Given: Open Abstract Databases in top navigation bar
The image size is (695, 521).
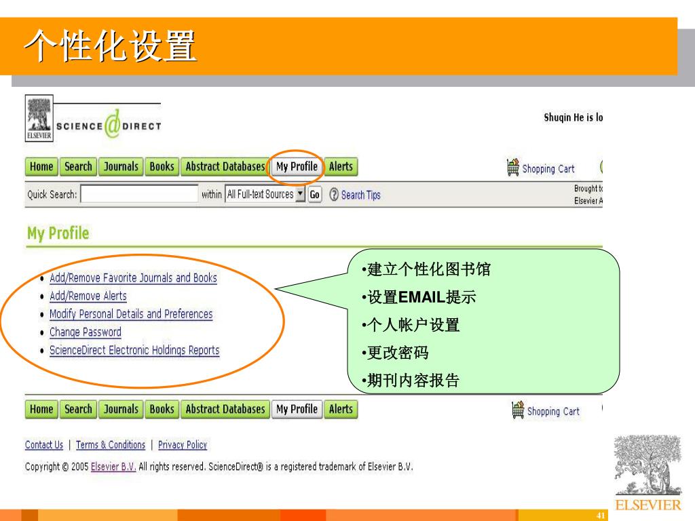Looking at the screenshot, I should pyautogui.click(x=225, y=167).
